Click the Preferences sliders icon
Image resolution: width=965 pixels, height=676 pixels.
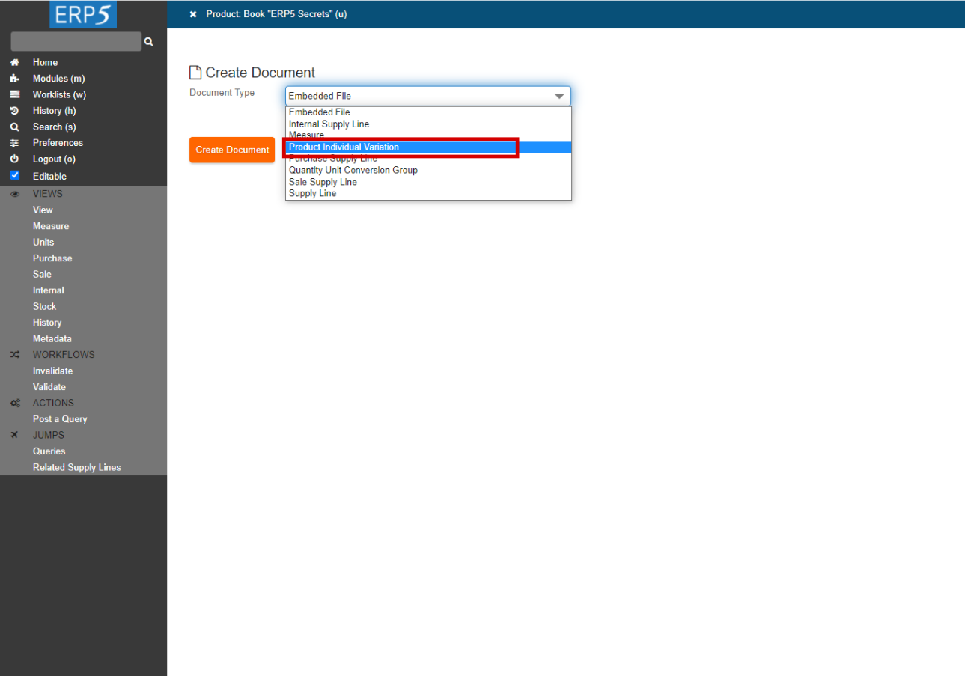coord(14,143)
